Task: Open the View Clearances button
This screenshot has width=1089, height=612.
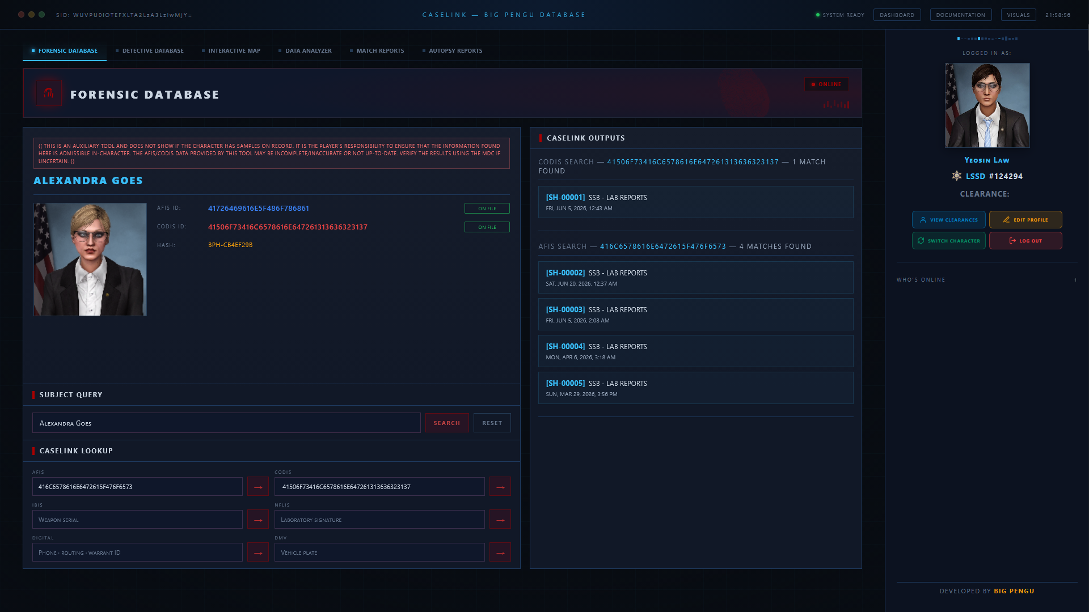Action: pos(949,220)
